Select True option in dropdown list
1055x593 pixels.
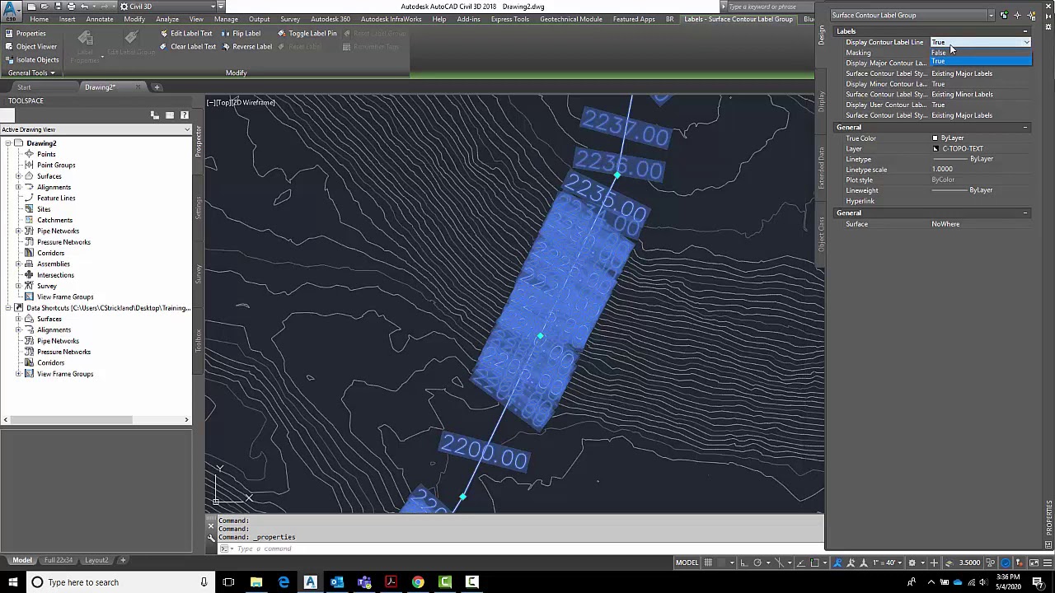click(x=981, y=62)
